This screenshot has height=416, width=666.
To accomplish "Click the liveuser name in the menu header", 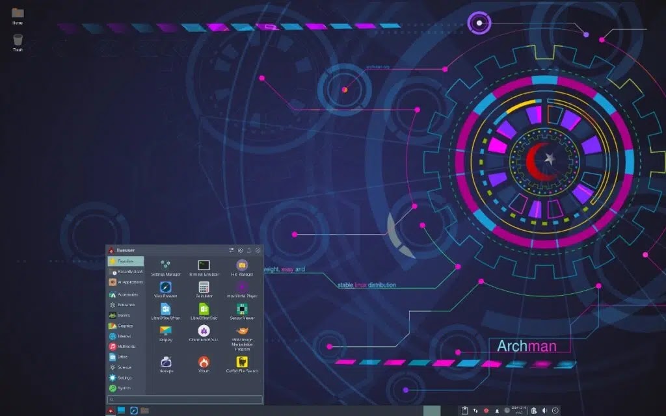I will pyautogui.click(x=126, y=250).
